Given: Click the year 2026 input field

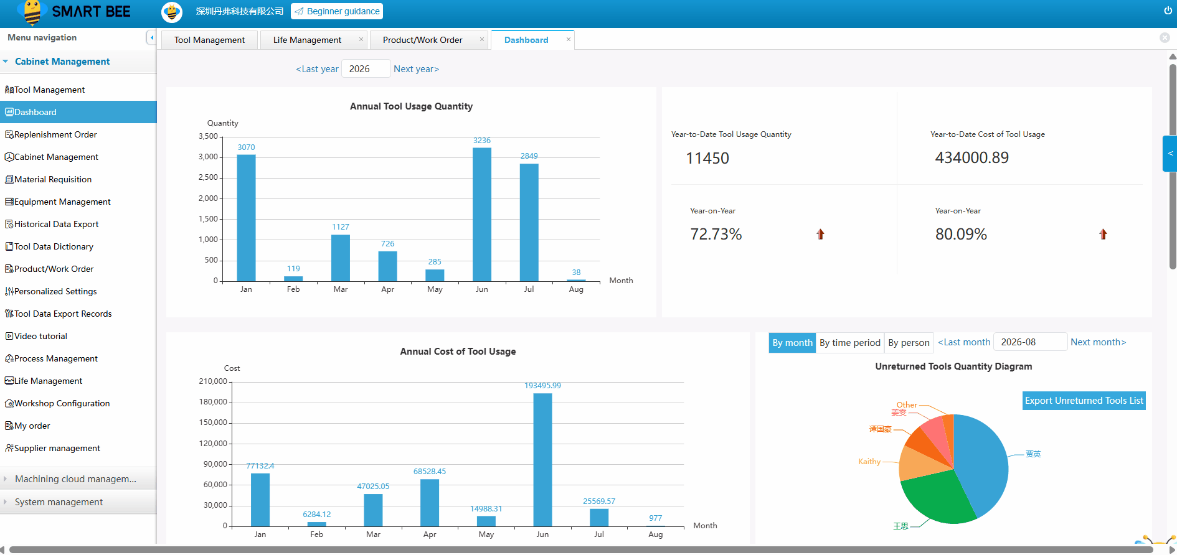Looking at the screenshot, I should click(366, 69).
